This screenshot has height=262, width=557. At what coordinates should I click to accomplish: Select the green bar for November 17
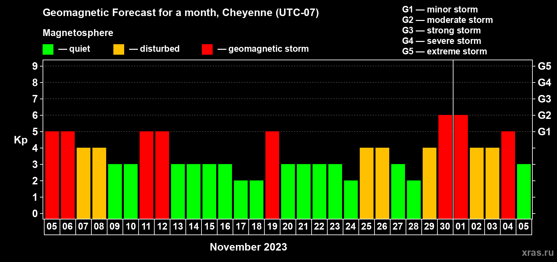241,199
